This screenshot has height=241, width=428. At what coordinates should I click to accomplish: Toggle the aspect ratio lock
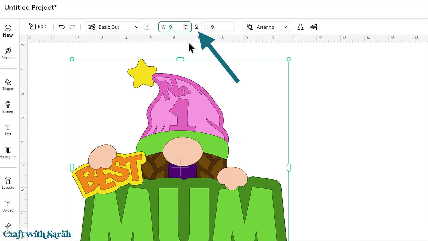click(196, 27)
